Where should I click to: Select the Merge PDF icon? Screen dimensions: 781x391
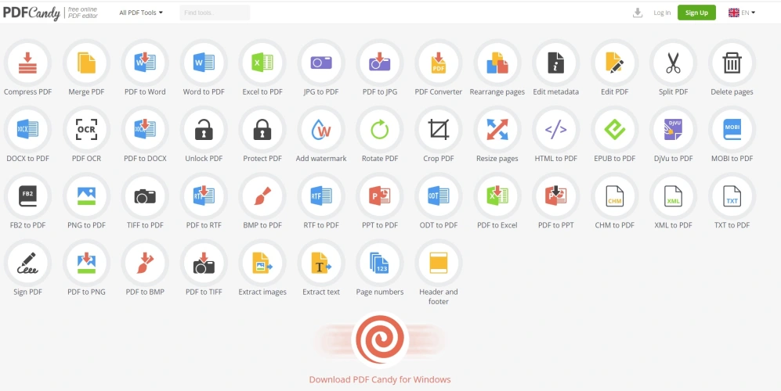86,63
